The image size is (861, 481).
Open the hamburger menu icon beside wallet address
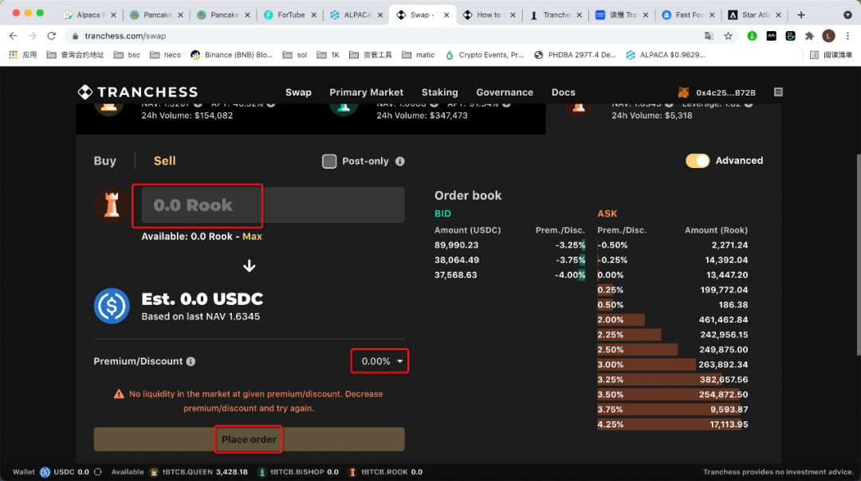click(778, 92)
